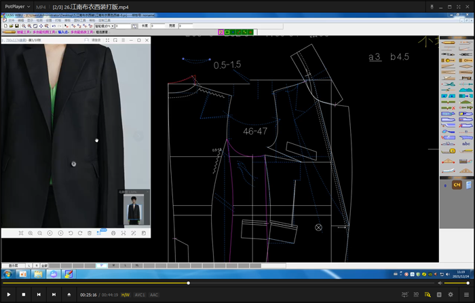Click the undo arrow in CAD toolbar

(x=54, y=26)
